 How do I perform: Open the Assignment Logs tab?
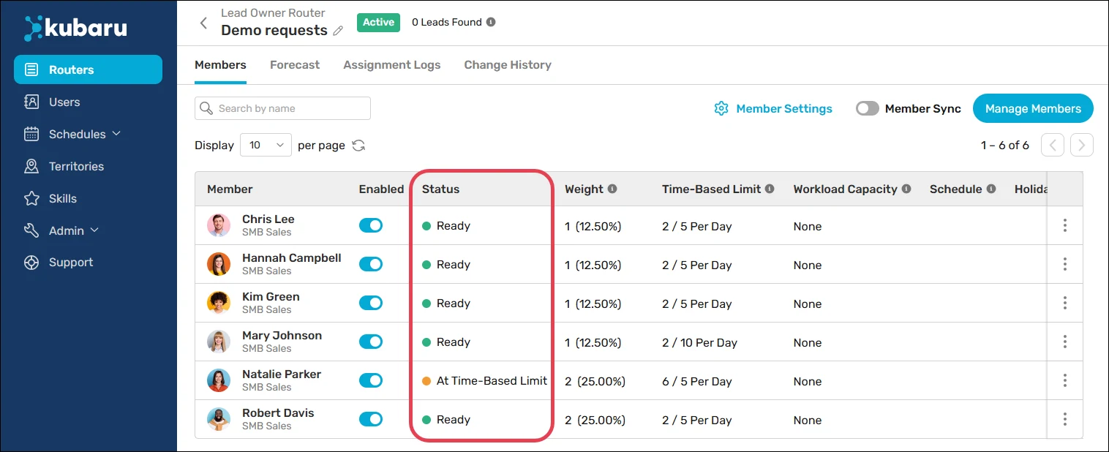pyautogui.click(x=392, y=65)
